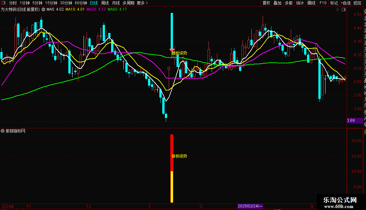Open the 统计 statistics button
Image resolution: width=366 pixels, height=210 pixels.
pyautogui.click(x=300, y=3)
